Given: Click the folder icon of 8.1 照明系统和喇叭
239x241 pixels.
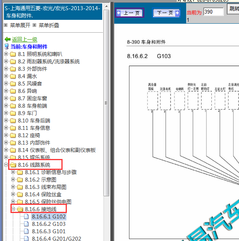Looking at the screenshot, I should click(x=13, y=54).
